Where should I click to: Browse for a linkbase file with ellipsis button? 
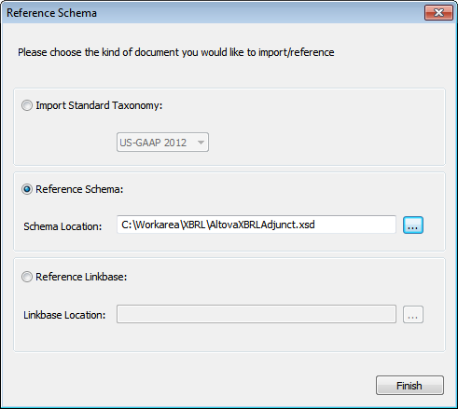point(413,315)
